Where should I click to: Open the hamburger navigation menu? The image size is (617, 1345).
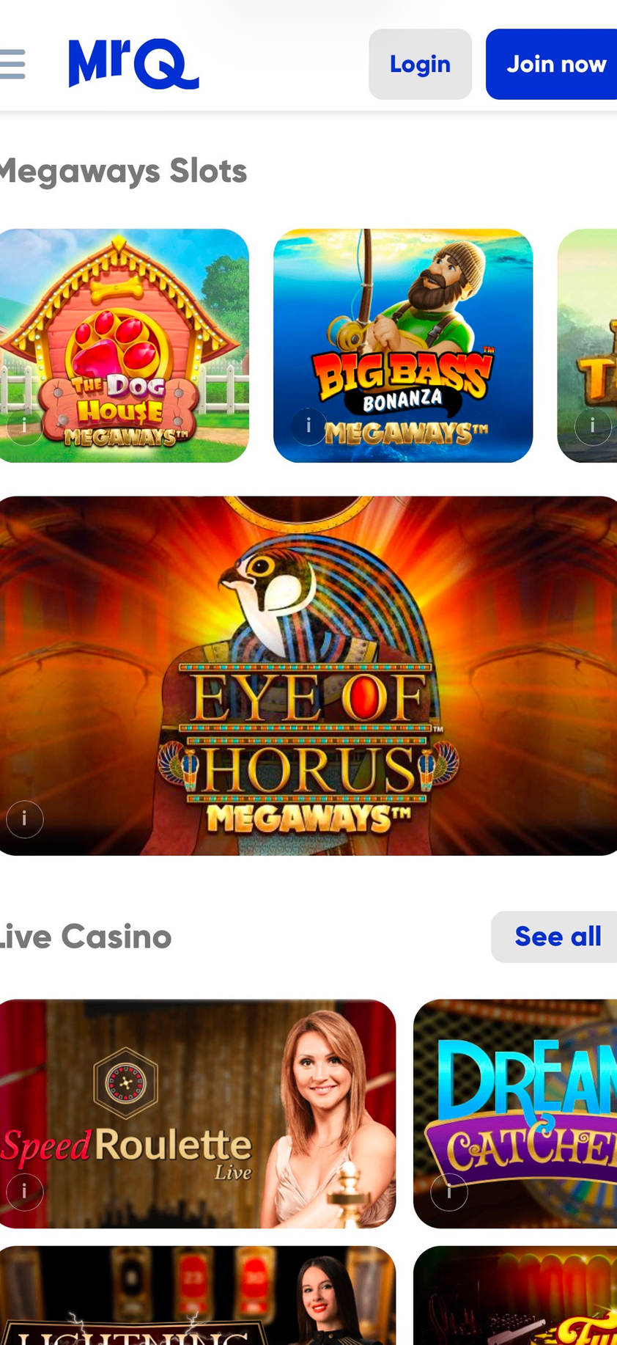tap(12, 64)
